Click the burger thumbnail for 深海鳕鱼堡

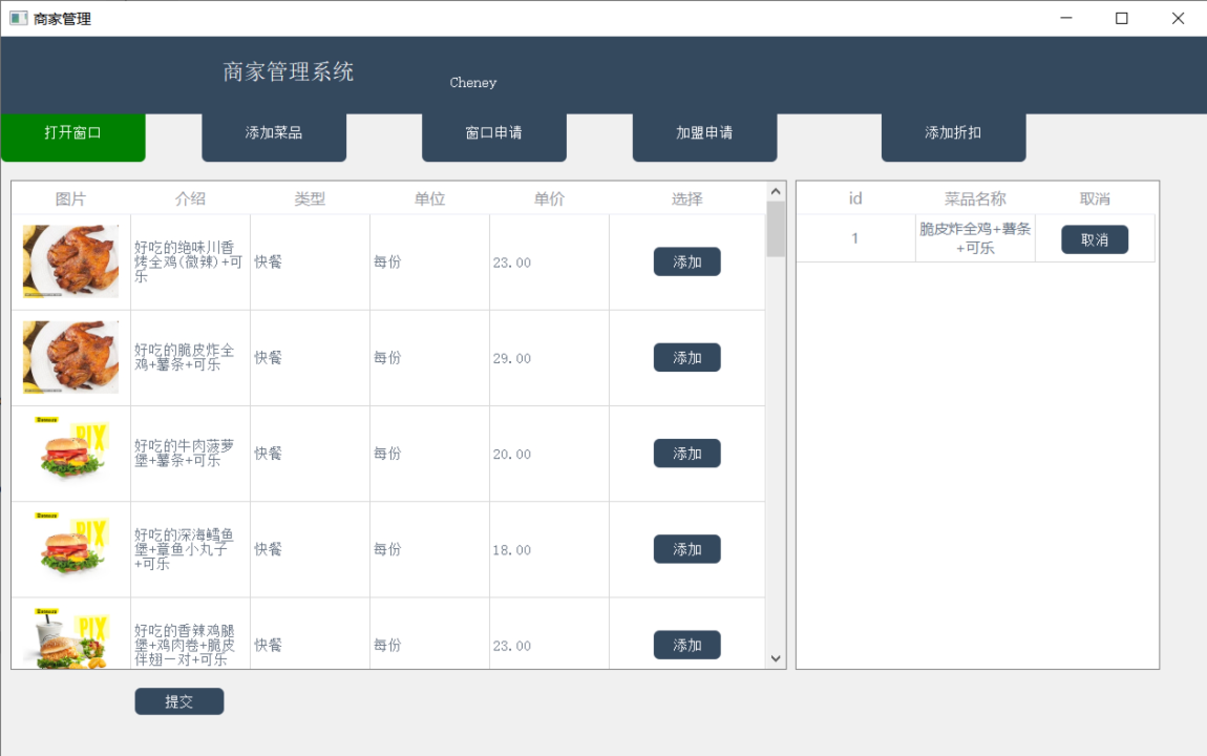point(72,547)
